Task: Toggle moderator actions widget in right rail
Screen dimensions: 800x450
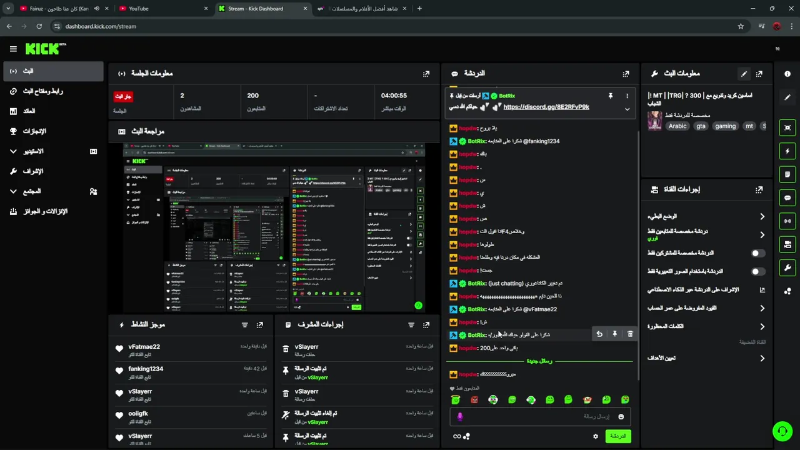Action: [x=787, y=174]
